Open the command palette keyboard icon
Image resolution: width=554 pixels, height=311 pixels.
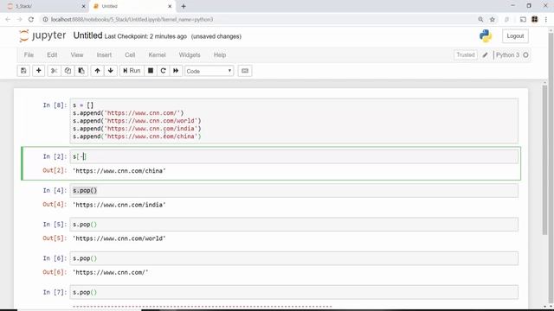coord(245,71)
